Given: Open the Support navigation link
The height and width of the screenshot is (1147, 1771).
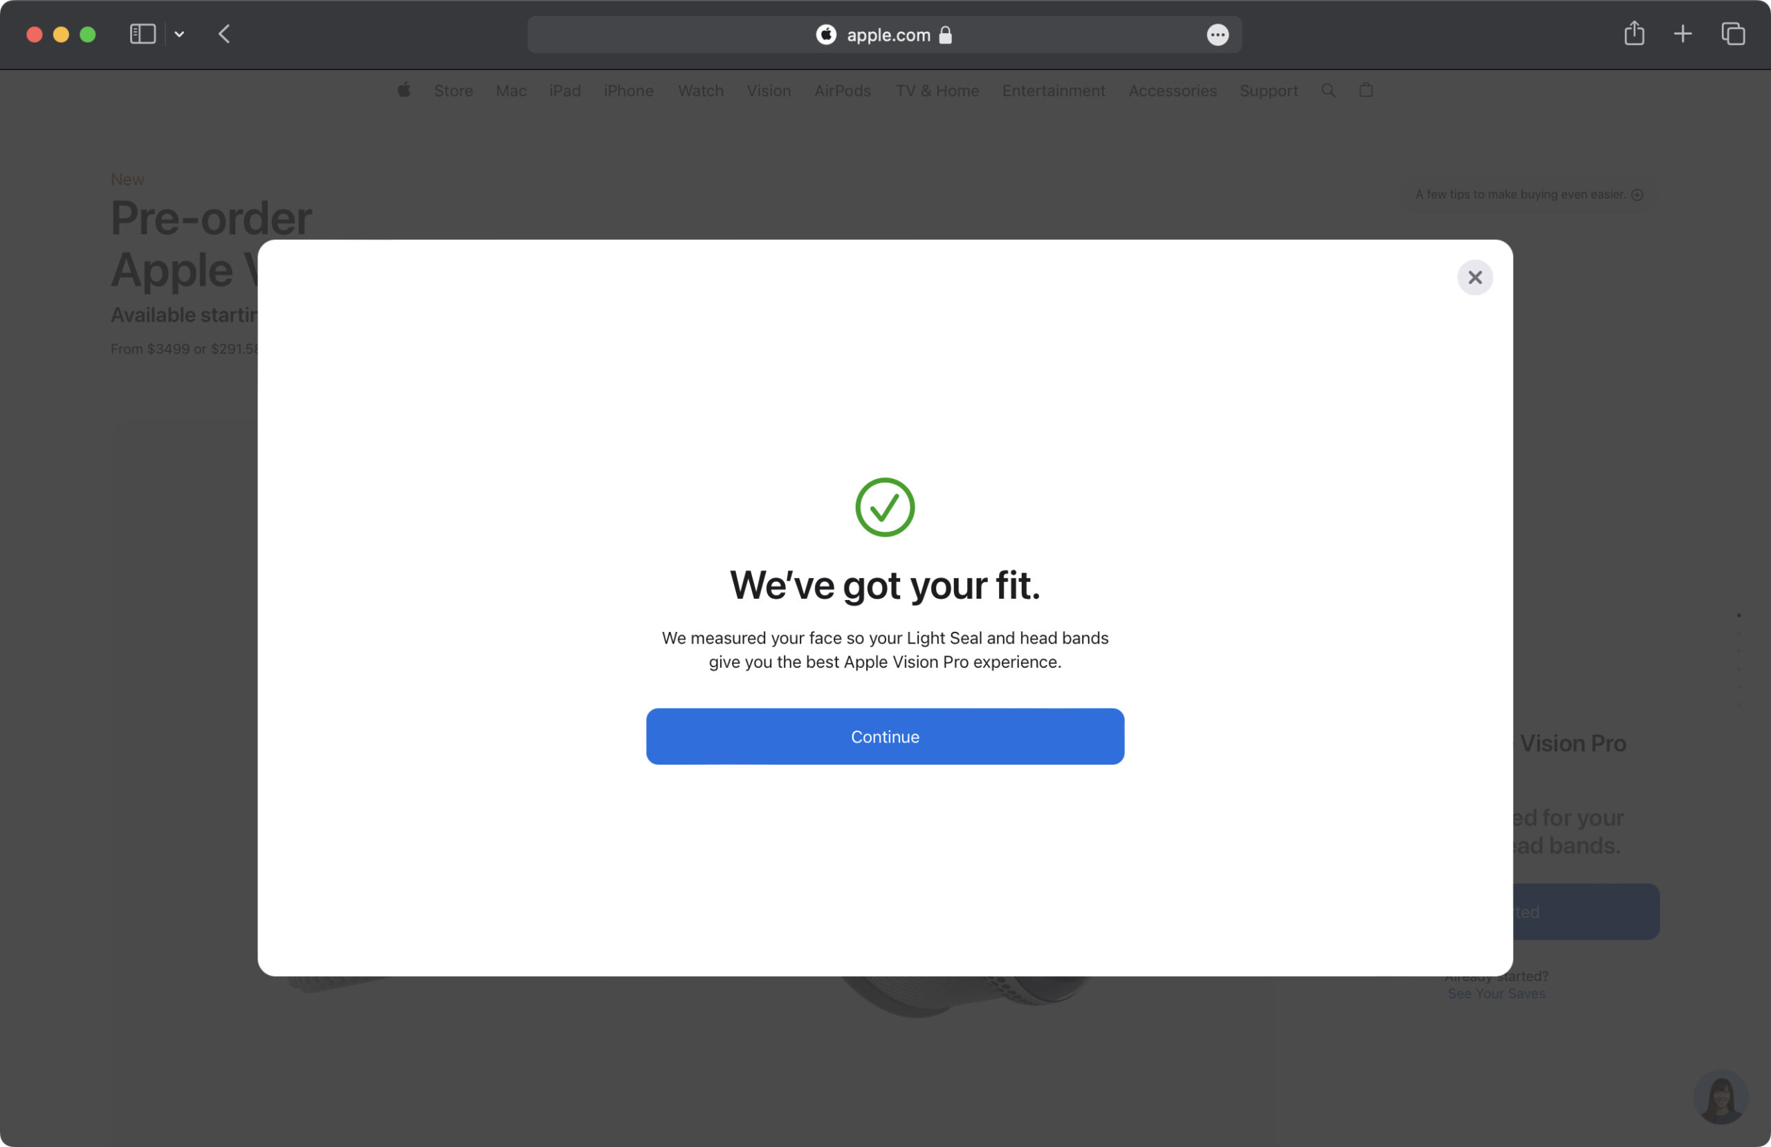Looking at the screenshot, I should click(x=1268, y=91).
